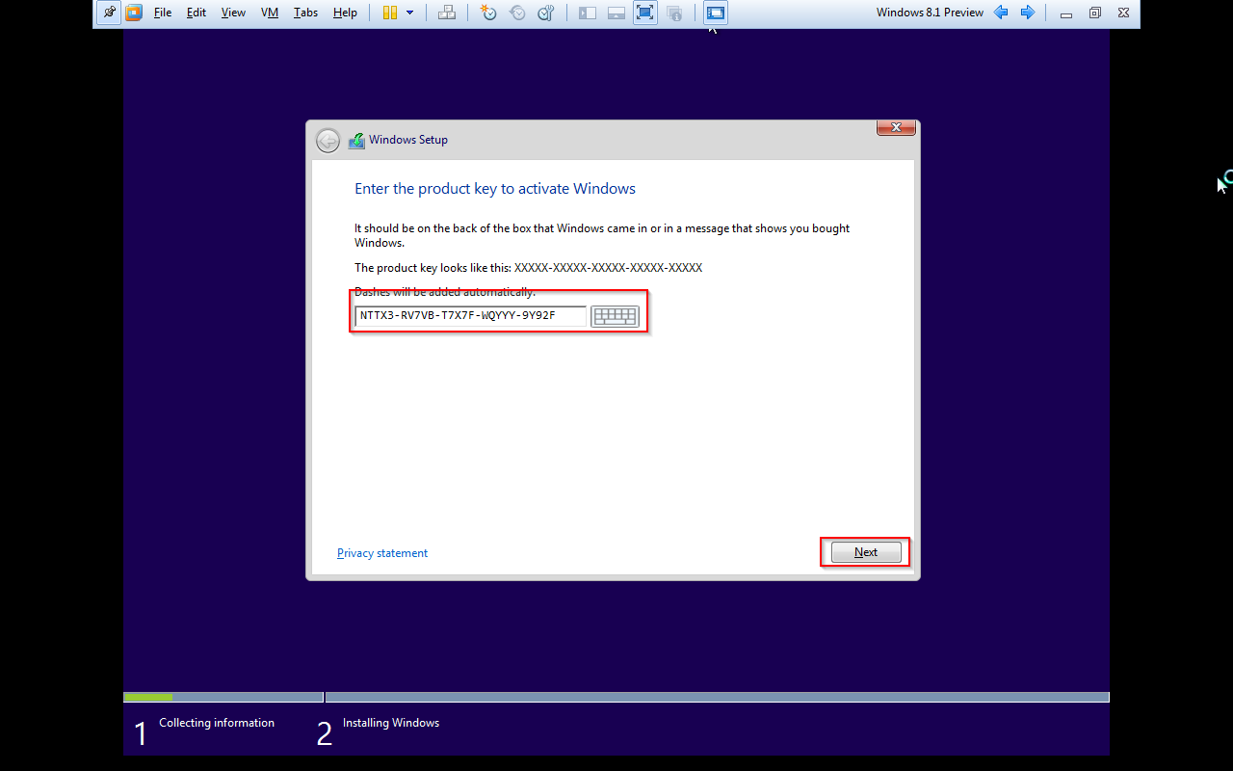The height and width of the screenshot is (771, 1233).
Task: Pause the virtual machine
Action: click(390, 13)
